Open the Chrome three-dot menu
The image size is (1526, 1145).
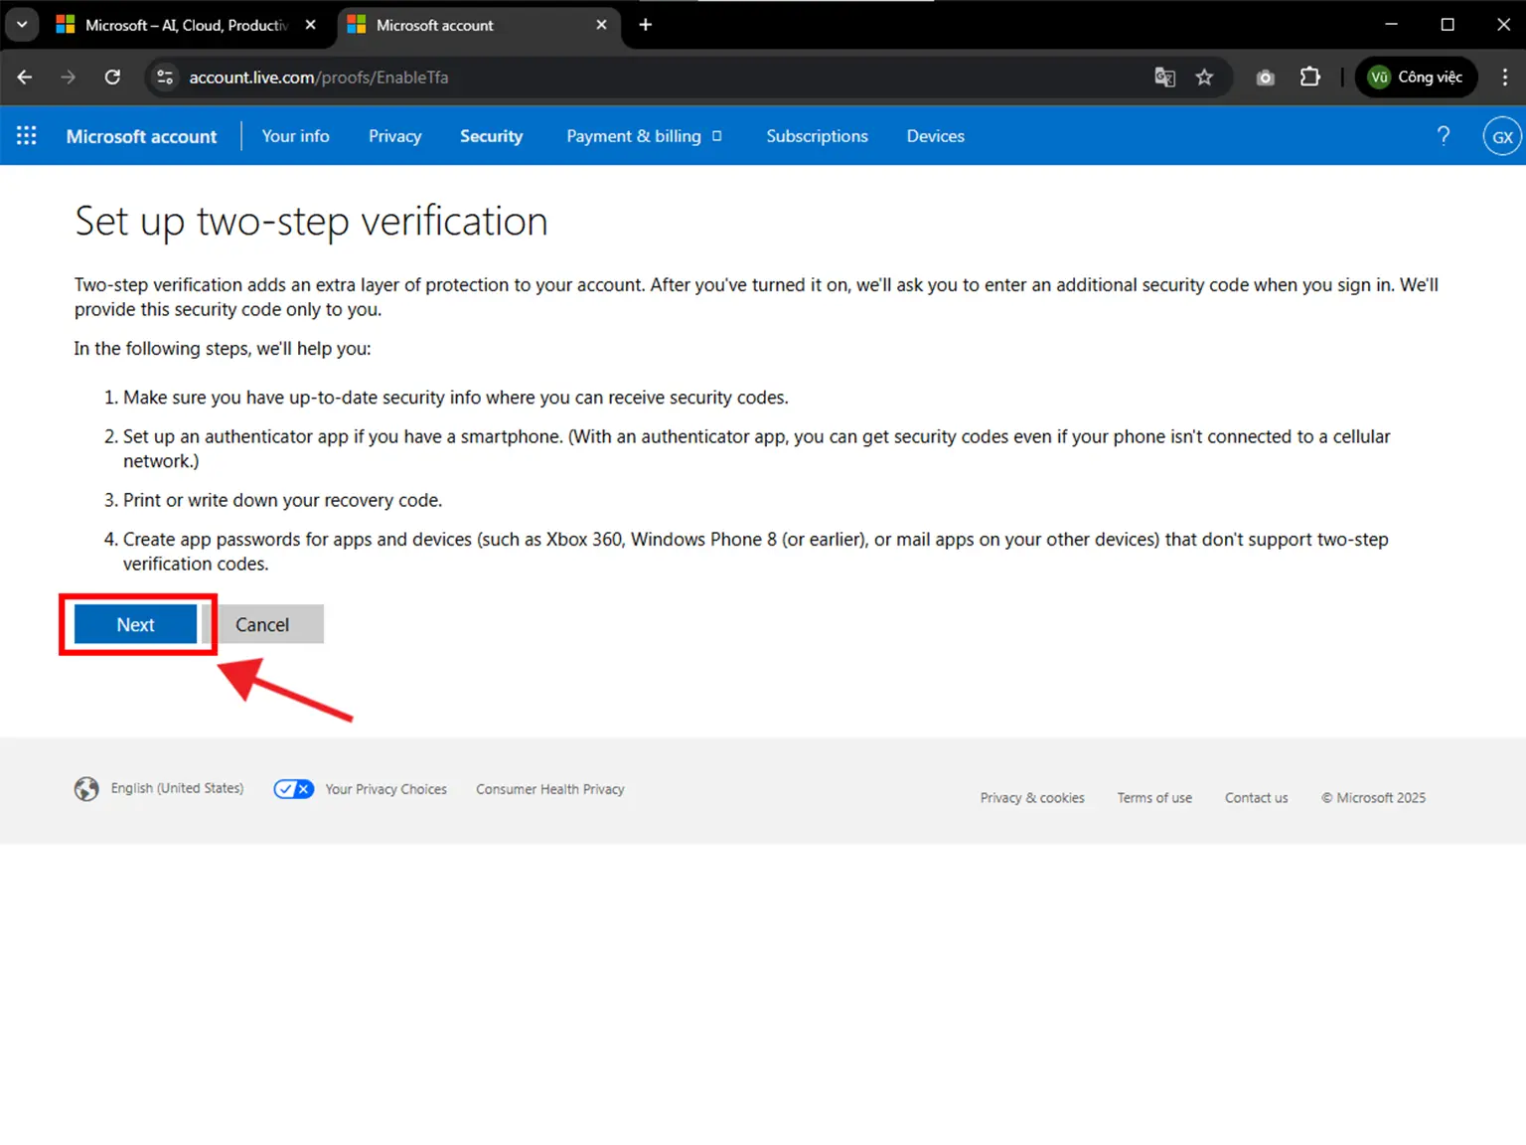point(1506,77)
